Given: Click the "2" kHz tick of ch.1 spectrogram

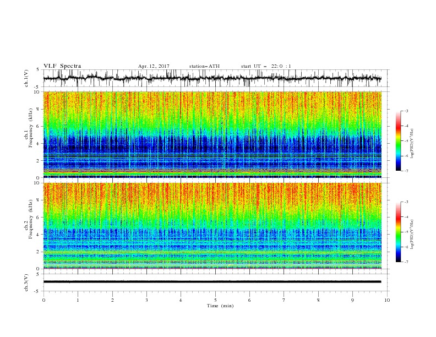Looking at the screenshot, I should (x=39, y=161).
